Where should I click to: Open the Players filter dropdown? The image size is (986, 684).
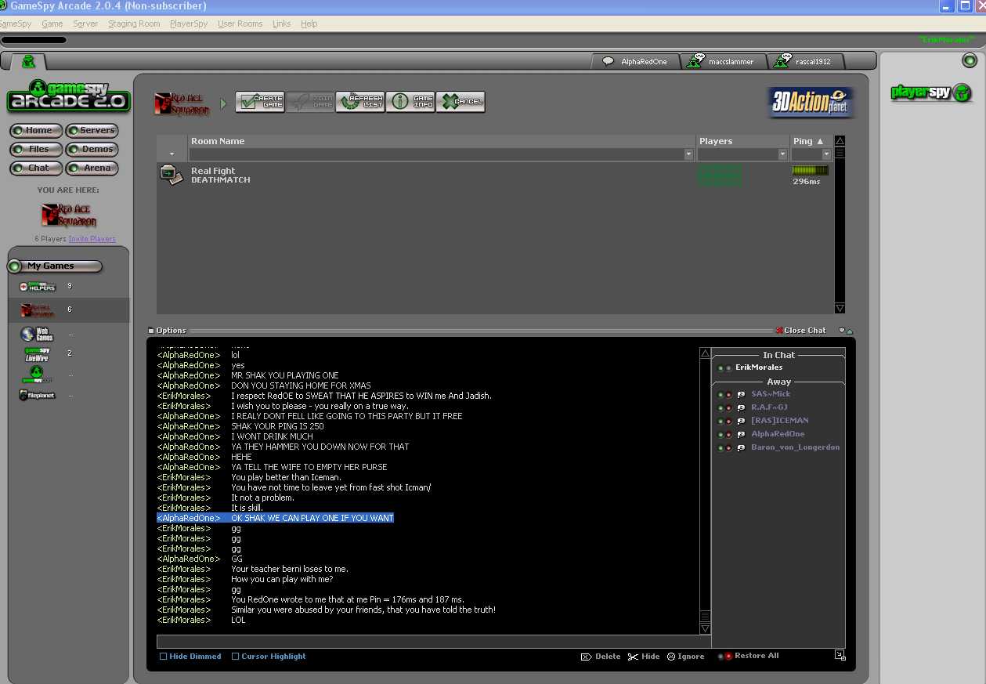782,154
